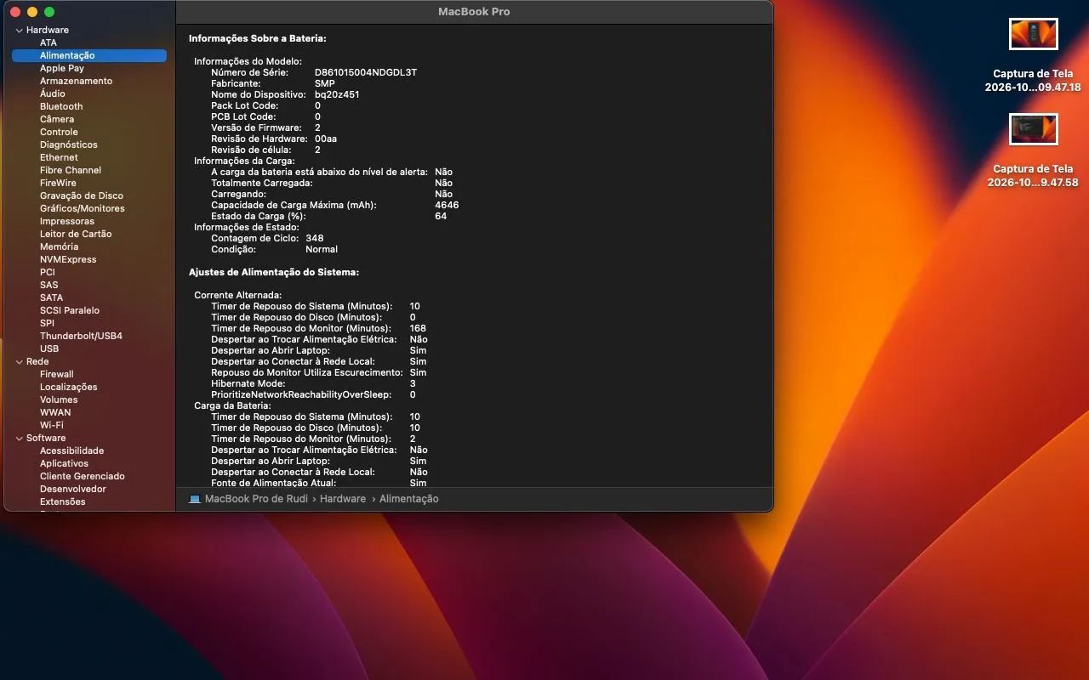Select Localizações under Rede
Image resolution: width=1089 pixels, height=680 pixels.
tap(69, 387)
